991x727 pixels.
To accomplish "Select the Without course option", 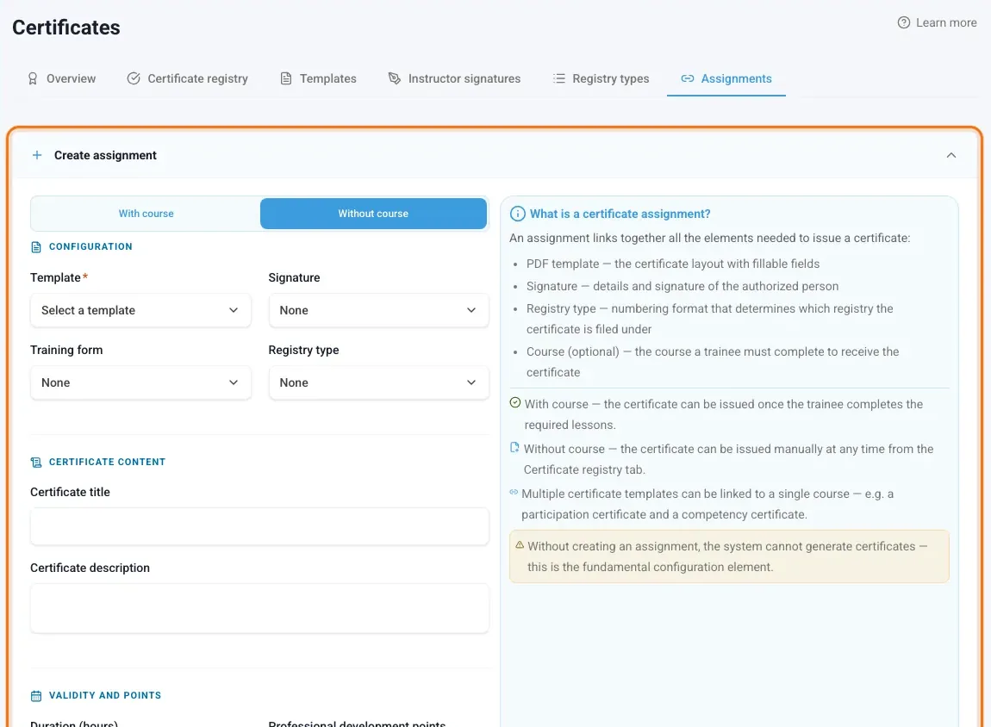I will (x=373, y=214).
